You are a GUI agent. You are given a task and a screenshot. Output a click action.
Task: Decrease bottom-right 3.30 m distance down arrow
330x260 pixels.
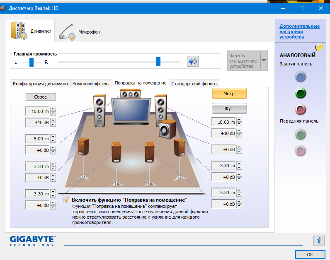point(239,195)
